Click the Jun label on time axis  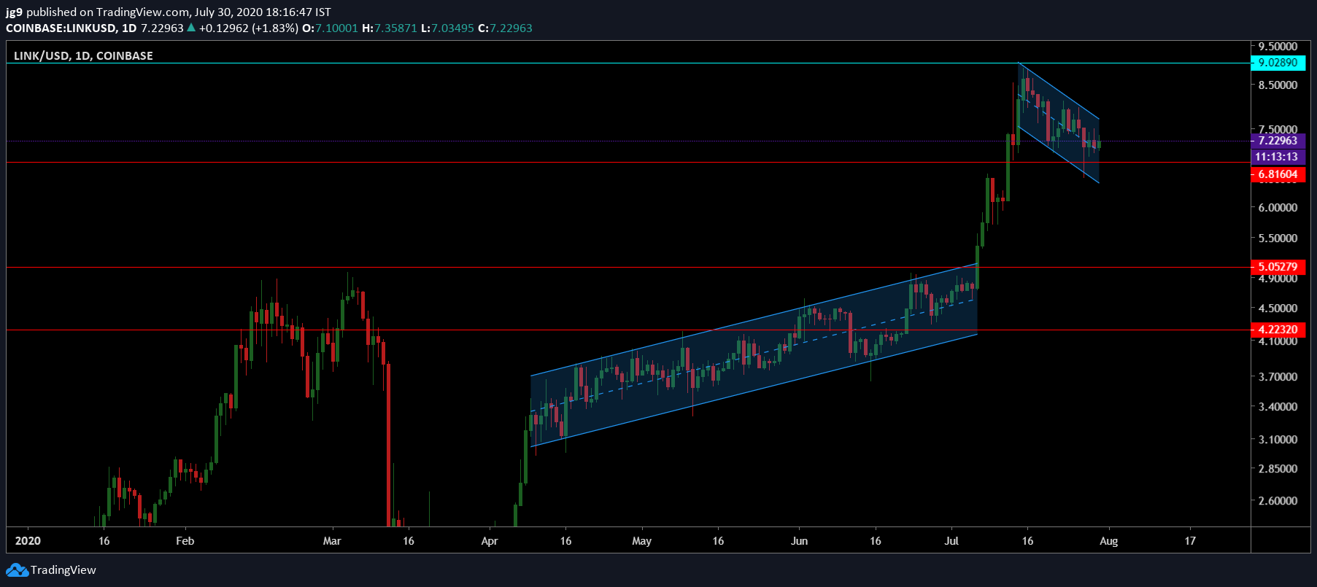pyautogui.click(x=800, y=540)
